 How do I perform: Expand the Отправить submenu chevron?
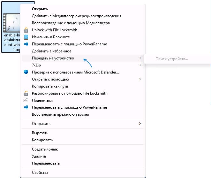pyautogui.click(x=140, y=124)
